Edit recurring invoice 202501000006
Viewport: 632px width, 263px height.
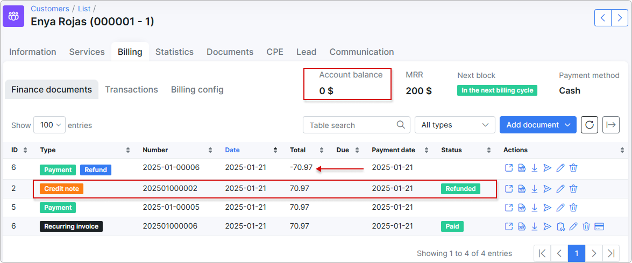tap(573, 226)
